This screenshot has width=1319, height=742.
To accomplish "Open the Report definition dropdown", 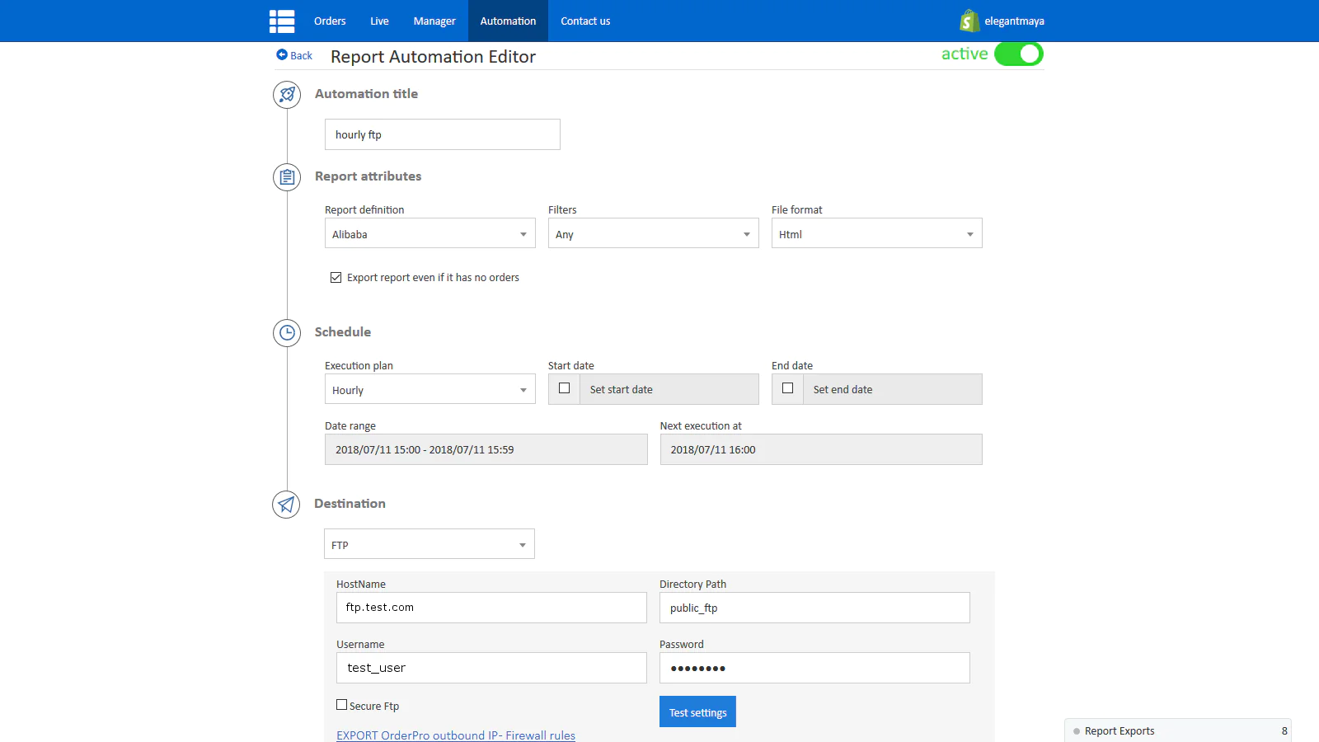I will tap(429, 234).
